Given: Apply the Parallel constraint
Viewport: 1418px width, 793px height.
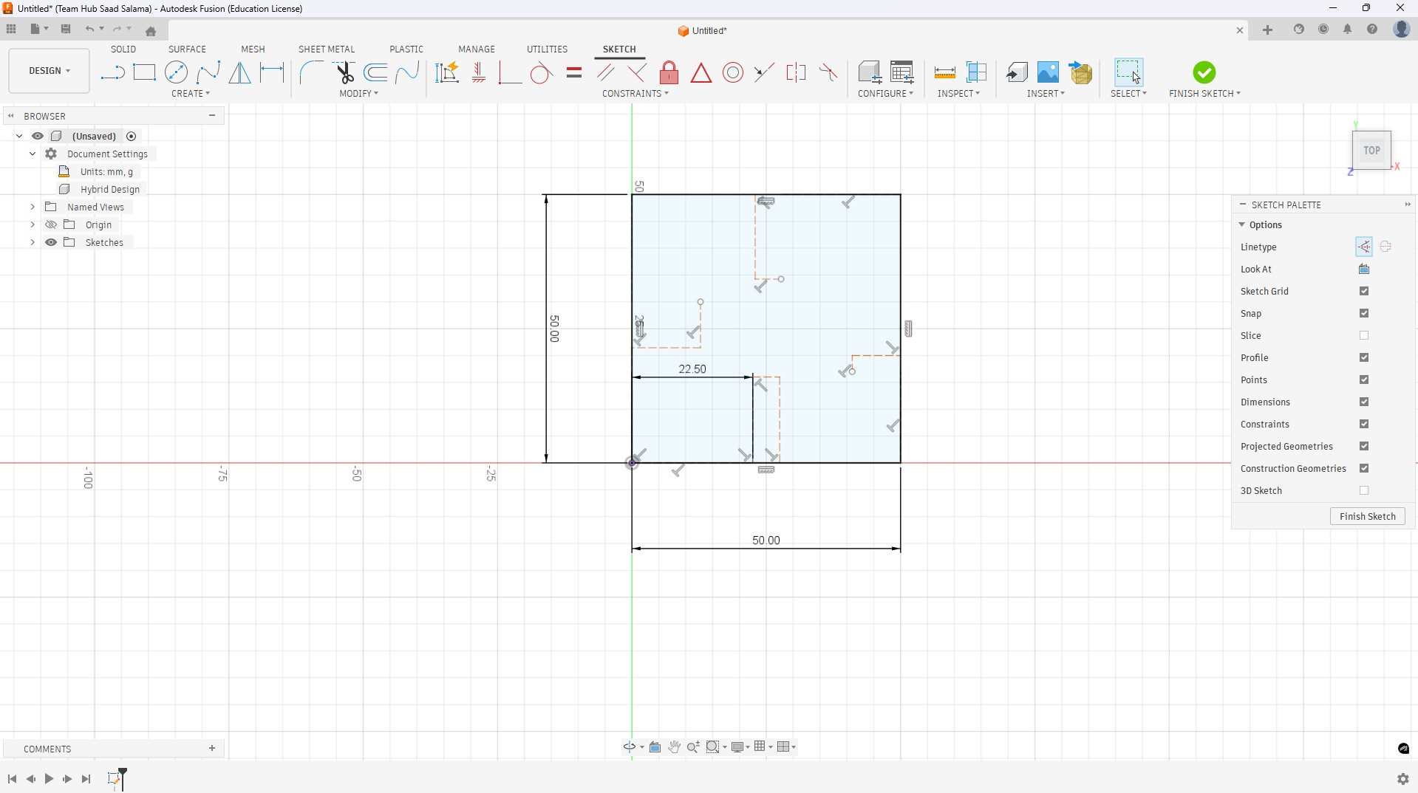Looking at the screenshot, I should (606, 72).
